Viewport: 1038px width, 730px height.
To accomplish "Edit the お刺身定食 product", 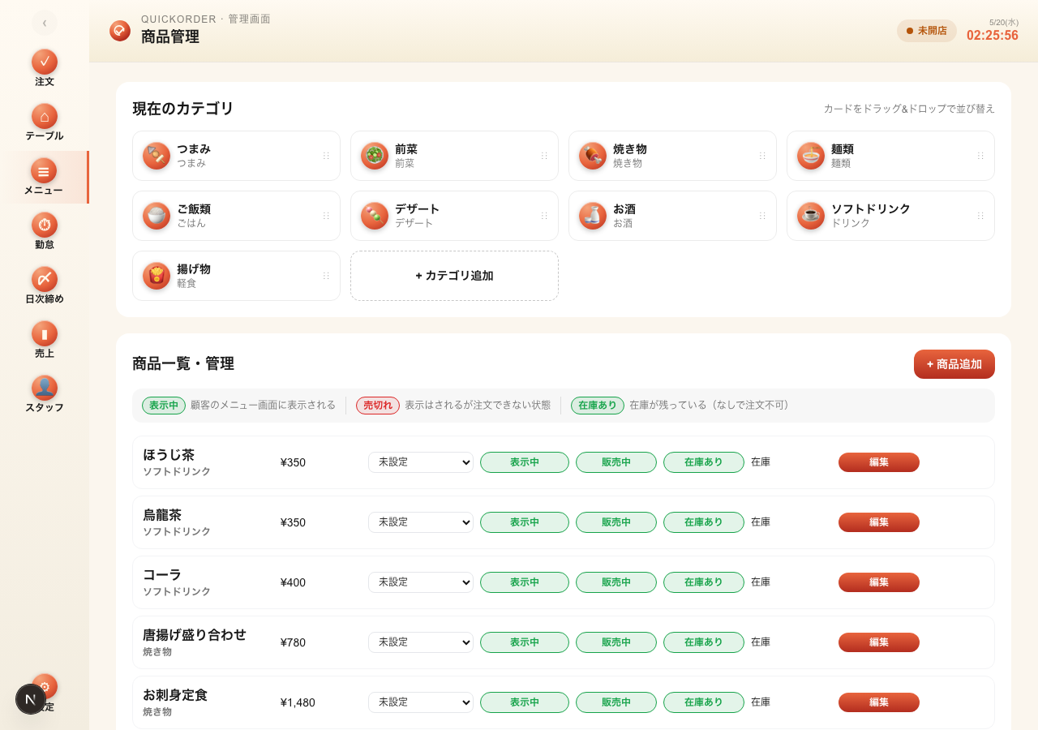I will pyautogui.click(x=879, y=702).
